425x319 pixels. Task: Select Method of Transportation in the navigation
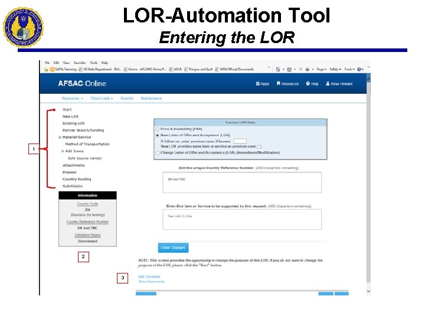point(87,144)
